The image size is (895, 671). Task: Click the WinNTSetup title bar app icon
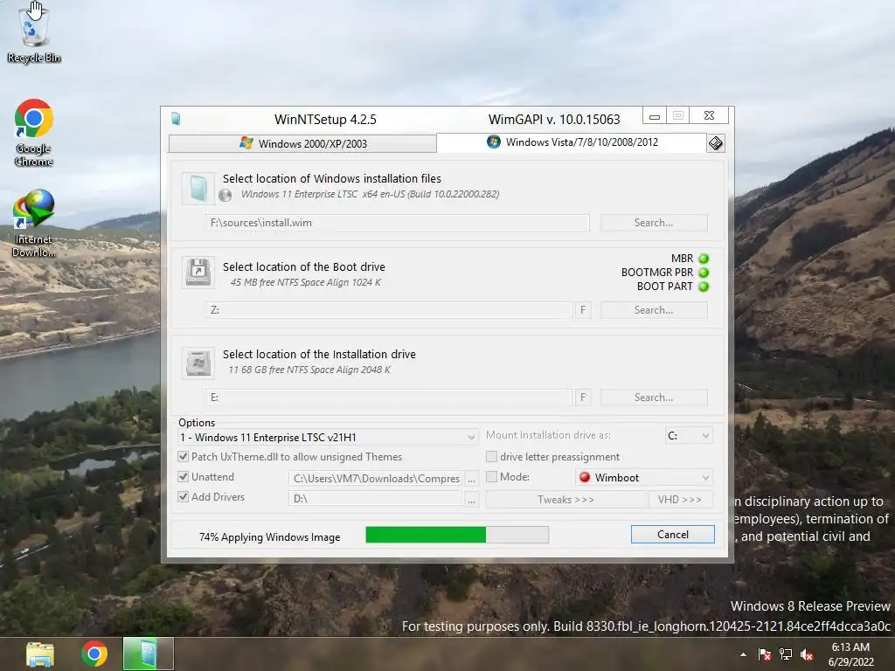tap(176, 119)
